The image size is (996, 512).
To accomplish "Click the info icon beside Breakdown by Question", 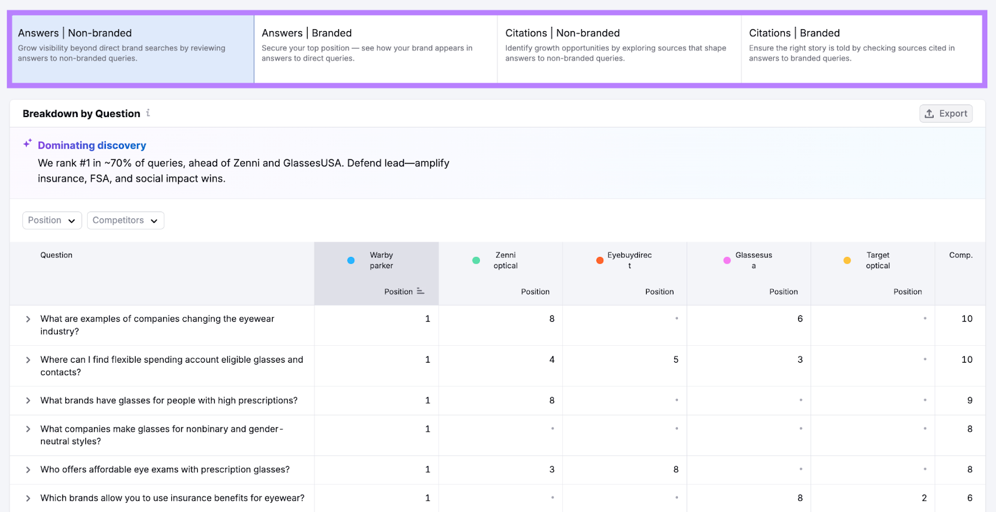I will pyautogui.click(x=148, y=113).
